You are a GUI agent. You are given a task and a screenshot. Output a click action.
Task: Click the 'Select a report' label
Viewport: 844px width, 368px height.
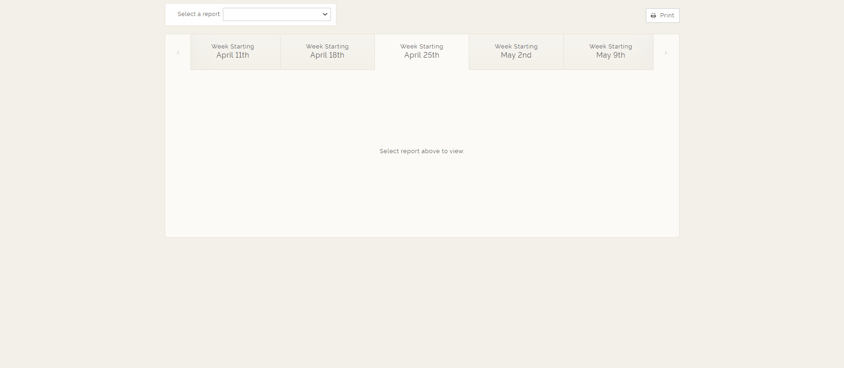click(199, 14)
